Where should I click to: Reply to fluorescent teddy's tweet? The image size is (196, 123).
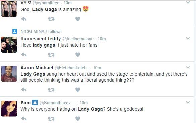tap(24, 55)
